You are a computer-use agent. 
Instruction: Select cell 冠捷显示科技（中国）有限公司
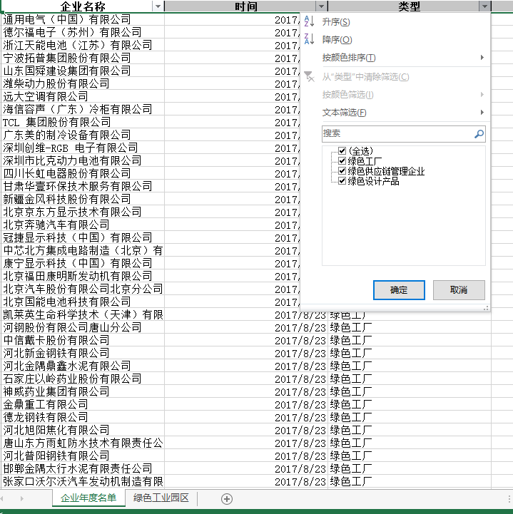pos(83,237)
